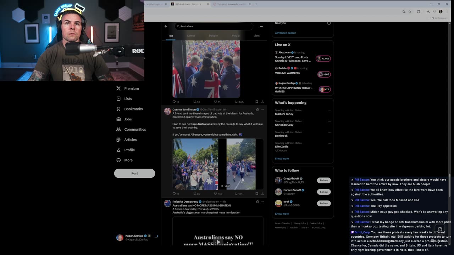The image size is (454, 255).
Task: Reply to the flag-crowd photo post
Action: [174, 102]
